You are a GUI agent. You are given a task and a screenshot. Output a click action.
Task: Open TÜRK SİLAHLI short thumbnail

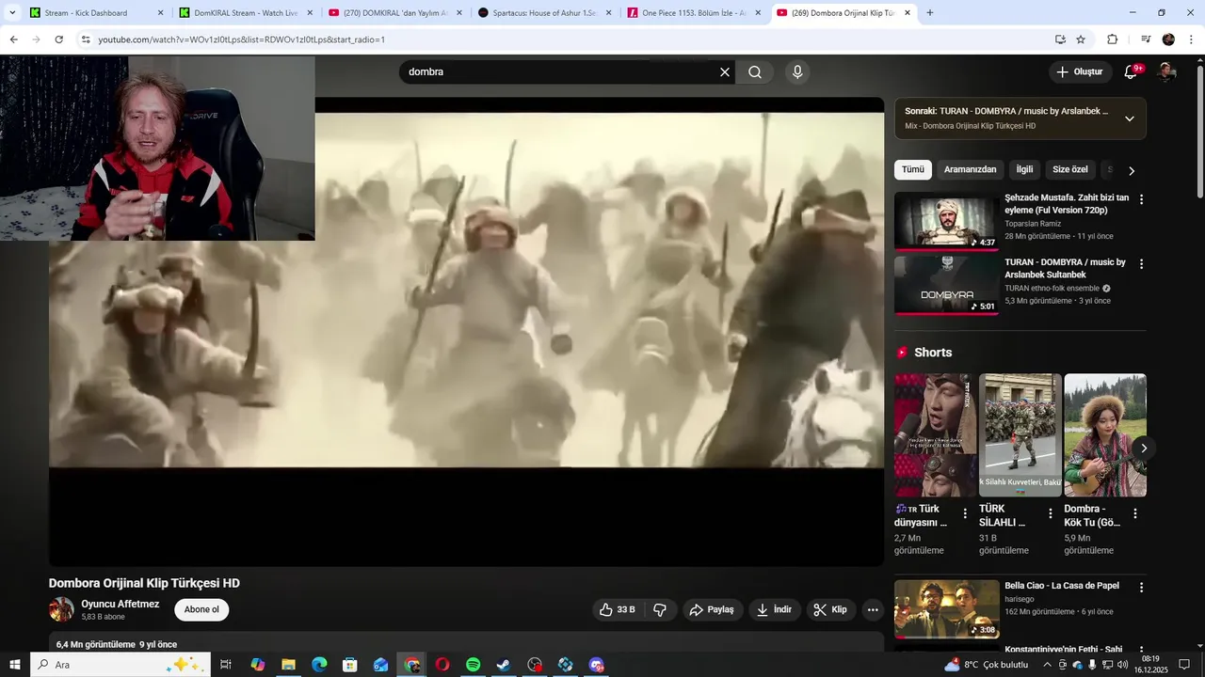click(x=1020, y=435)
